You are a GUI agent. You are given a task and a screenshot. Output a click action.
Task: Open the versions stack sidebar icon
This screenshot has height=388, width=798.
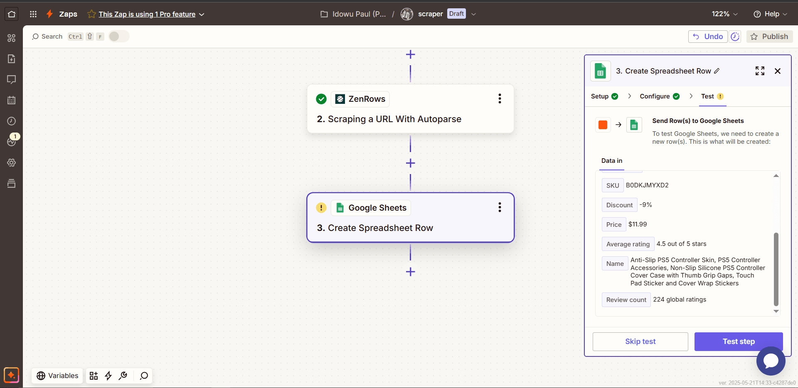coord(12,183)
